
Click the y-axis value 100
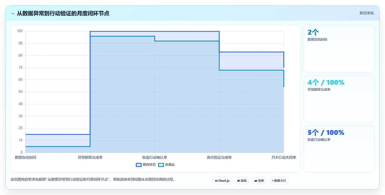(20, 31)
